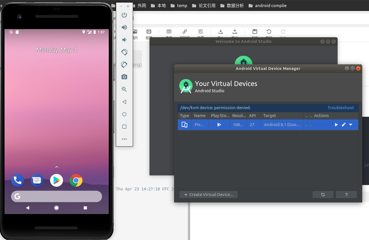369x240 pixels.
Task: Select the device type icon in AVD row
Action: pos(185,125)
